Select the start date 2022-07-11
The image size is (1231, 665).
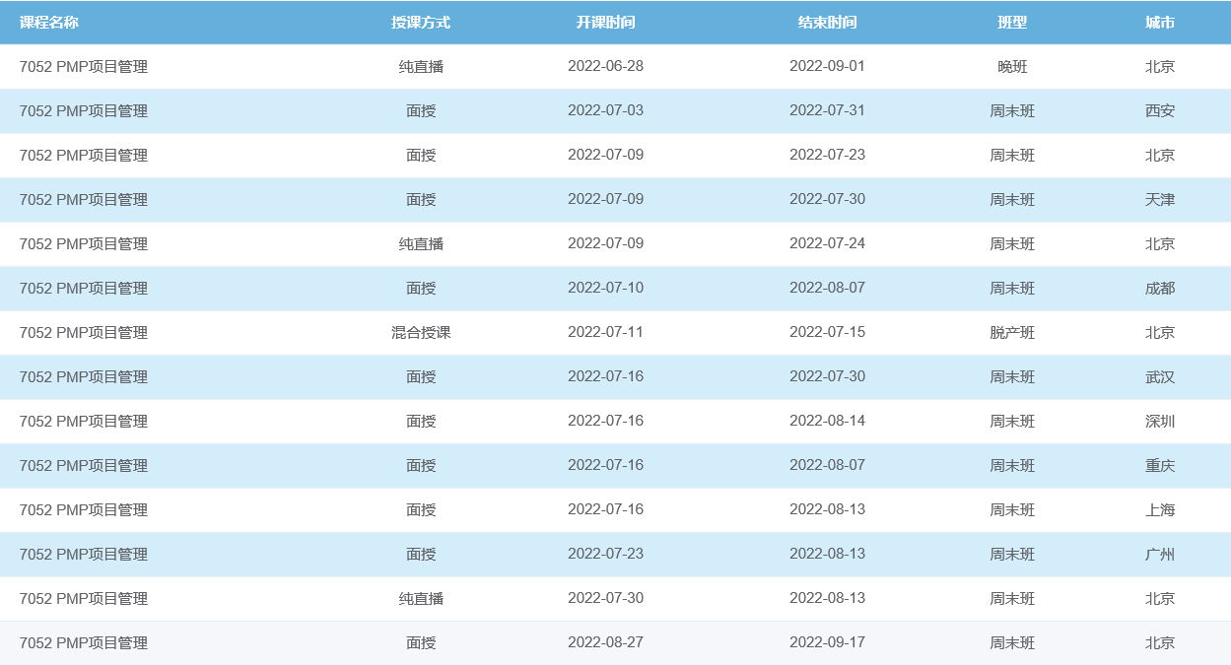coord(605,332)
